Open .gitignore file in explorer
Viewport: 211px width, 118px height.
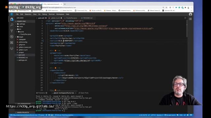click(22, 45)
